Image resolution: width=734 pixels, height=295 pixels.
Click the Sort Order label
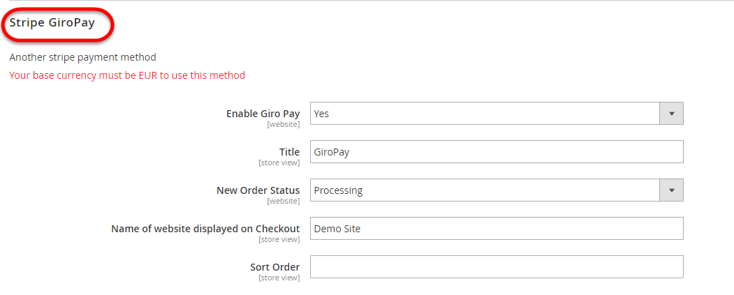[274, 267]
